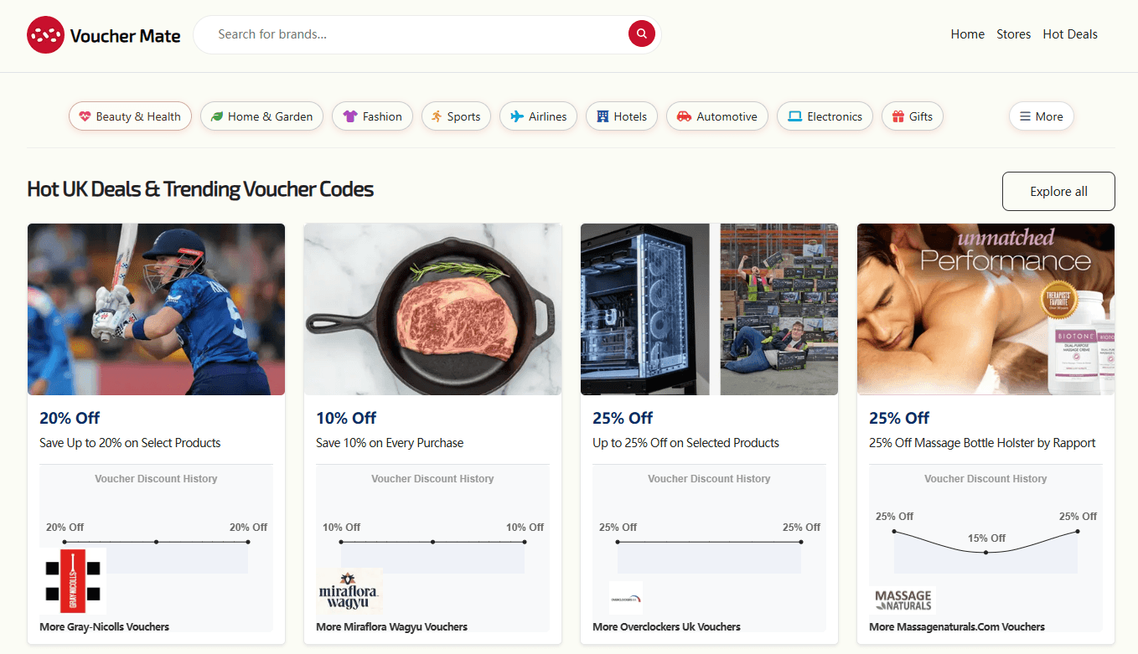
Task: Open More Overclockers Uk Vouchers link
Action: tap(666, 626)
